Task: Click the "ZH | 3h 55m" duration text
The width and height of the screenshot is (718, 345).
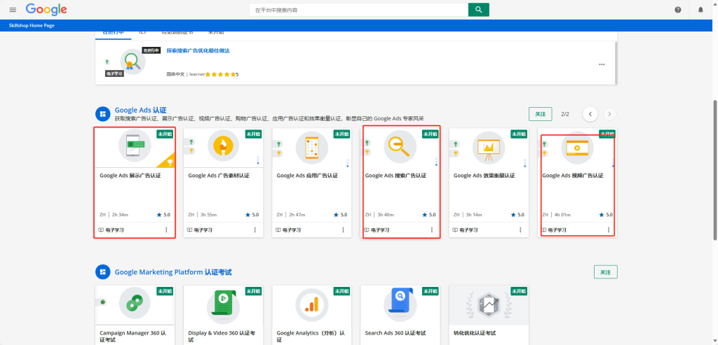Action: [x=203, y=215]
